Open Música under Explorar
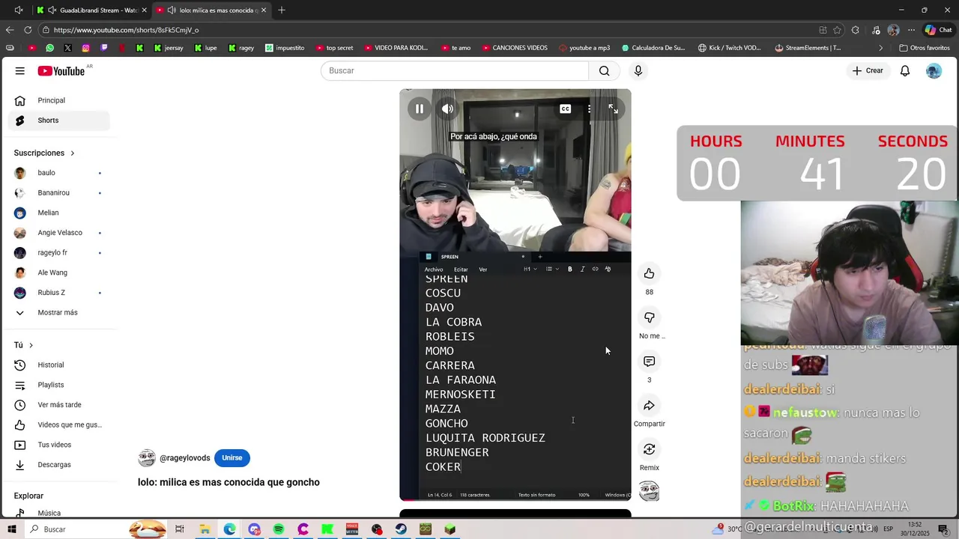The width and height of the screenshot is (959, 539). 58,513
